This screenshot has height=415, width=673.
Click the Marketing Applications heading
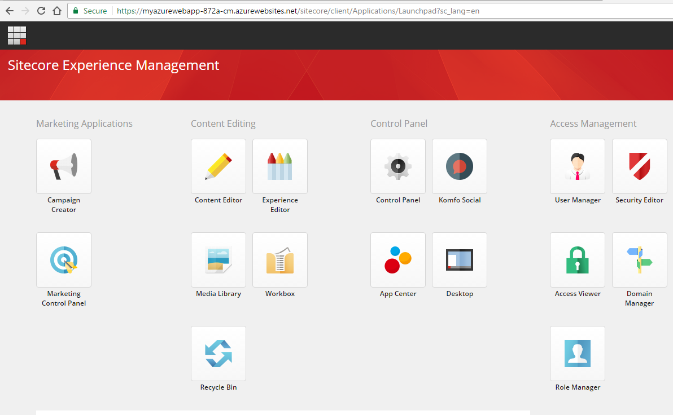(x=84, y=124)
